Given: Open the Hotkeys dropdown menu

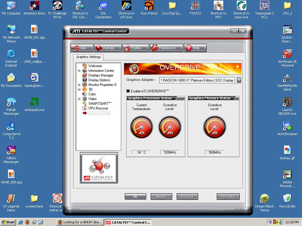Looking at the screenshot, I should pos(108,48).
